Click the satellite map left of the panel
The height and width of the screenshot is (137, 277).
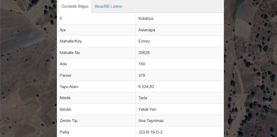coord(28,68)
